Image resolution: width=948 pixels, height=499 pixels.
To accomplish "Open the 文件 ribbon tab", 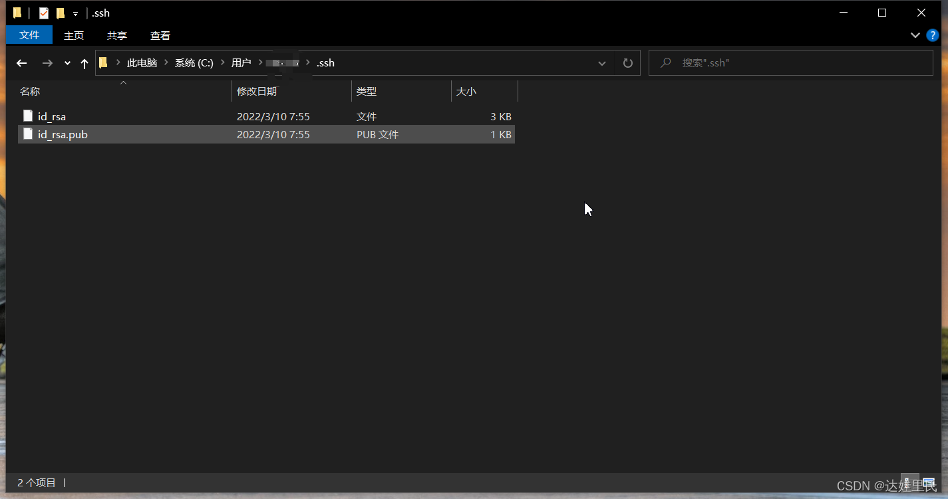I will tap(29, 35).
